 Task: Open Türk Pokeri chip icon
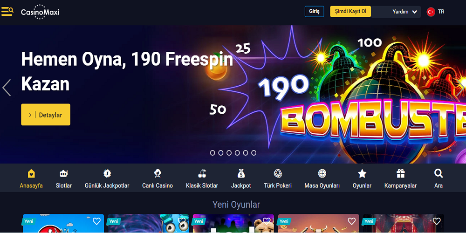tap(278, 173)
